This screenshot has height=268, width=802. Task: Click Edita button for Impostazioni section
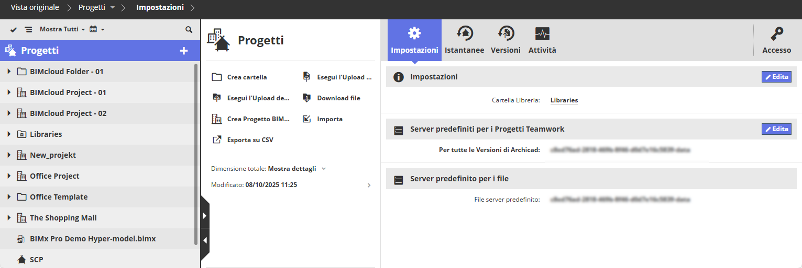776,77
